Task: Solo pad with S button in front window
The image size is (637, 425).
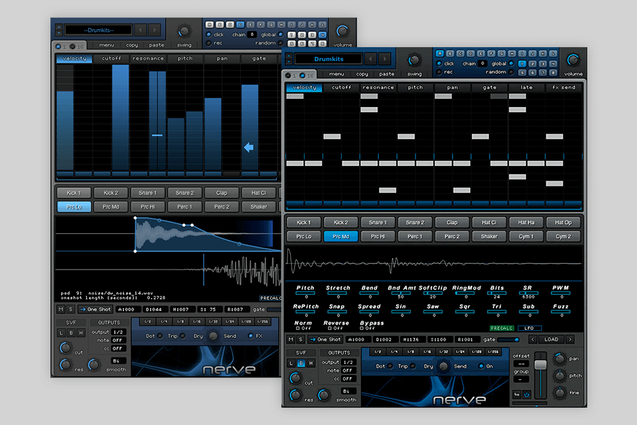Action: point(300,339)
